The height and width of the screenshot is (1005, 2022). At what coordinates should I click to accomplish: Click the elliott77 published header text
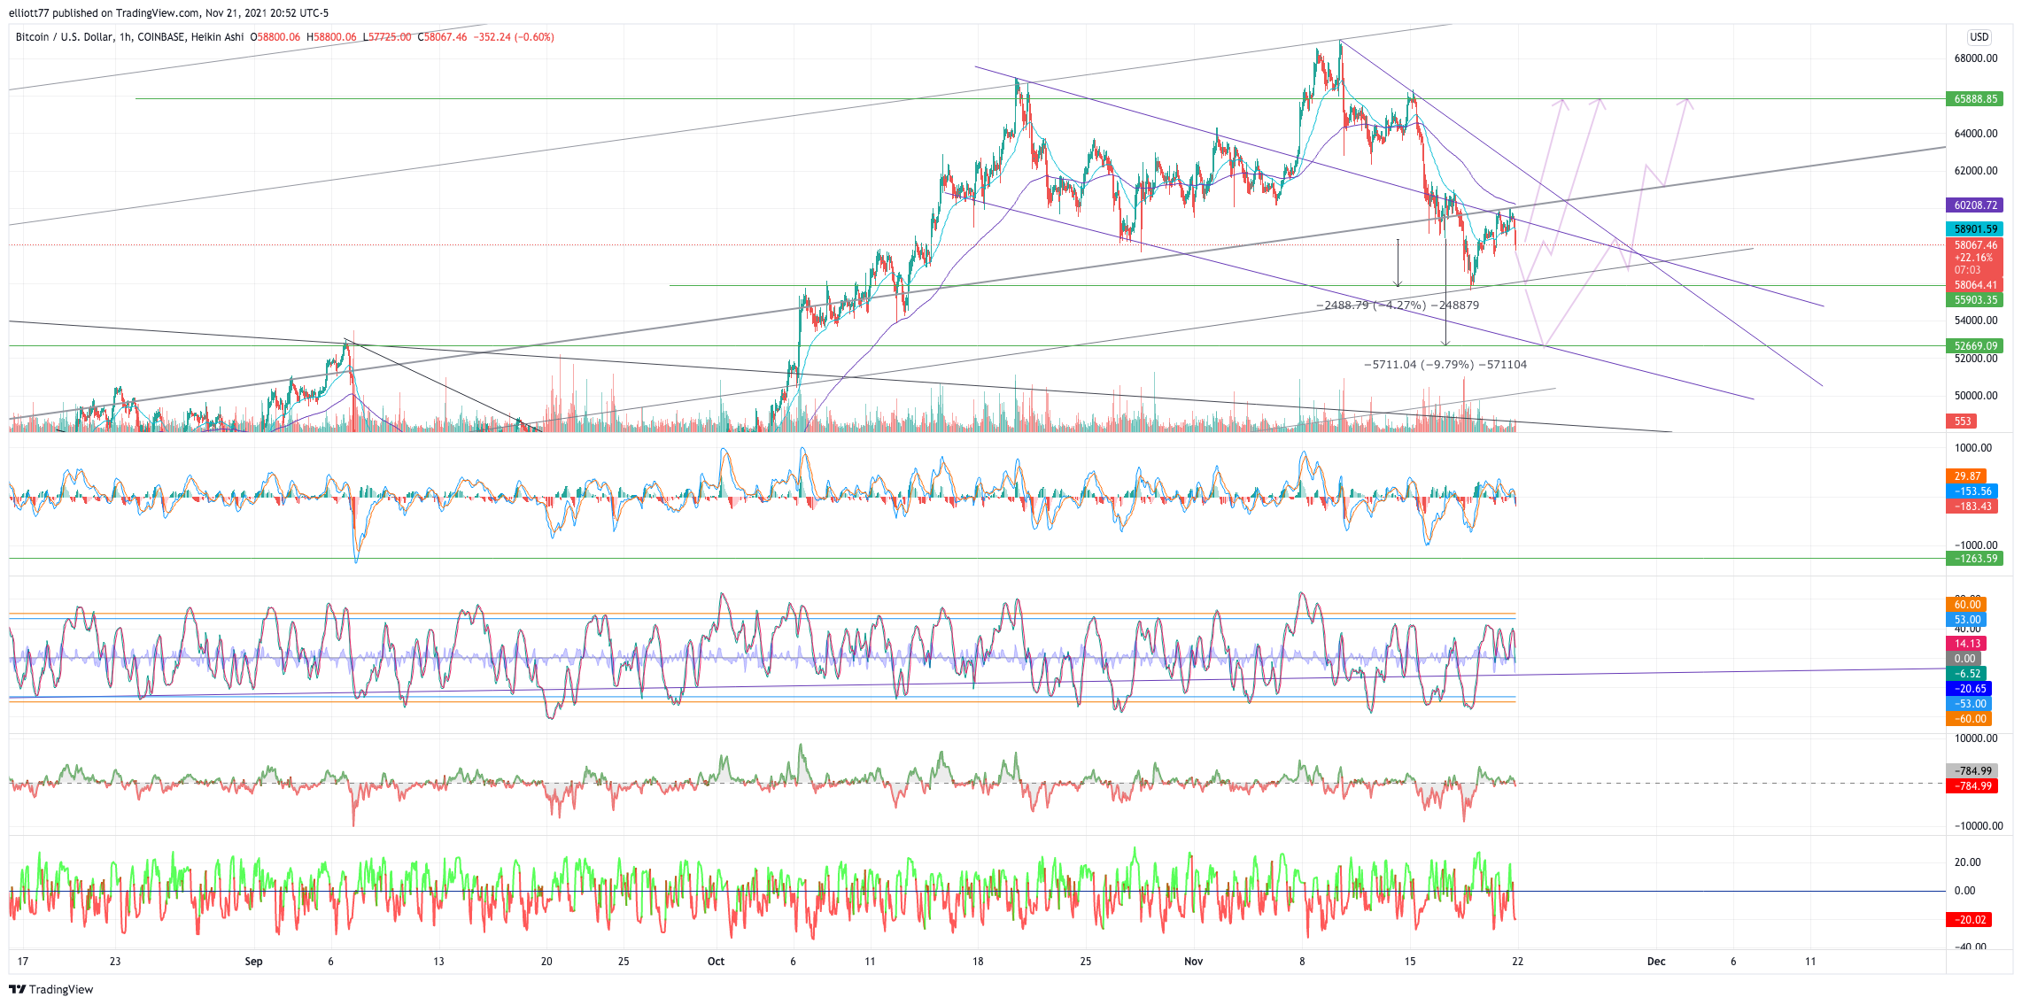coord(168,13)
